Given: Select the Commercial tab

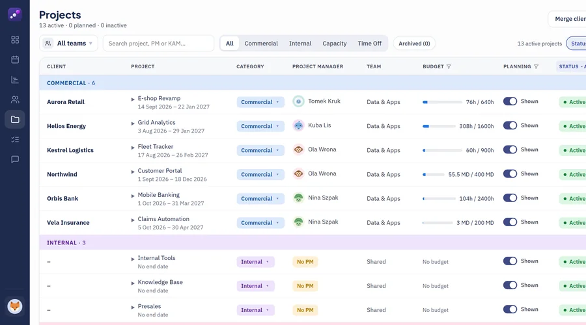Looking at the screenshot, I should 261,44.
